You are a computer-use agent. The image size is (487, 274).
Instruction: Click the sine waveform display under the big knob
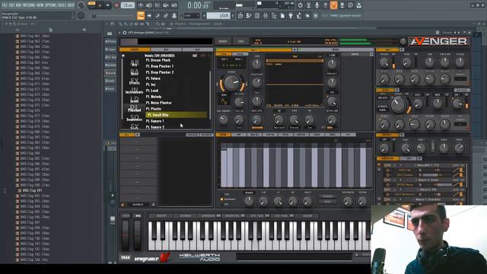[224, 101]
